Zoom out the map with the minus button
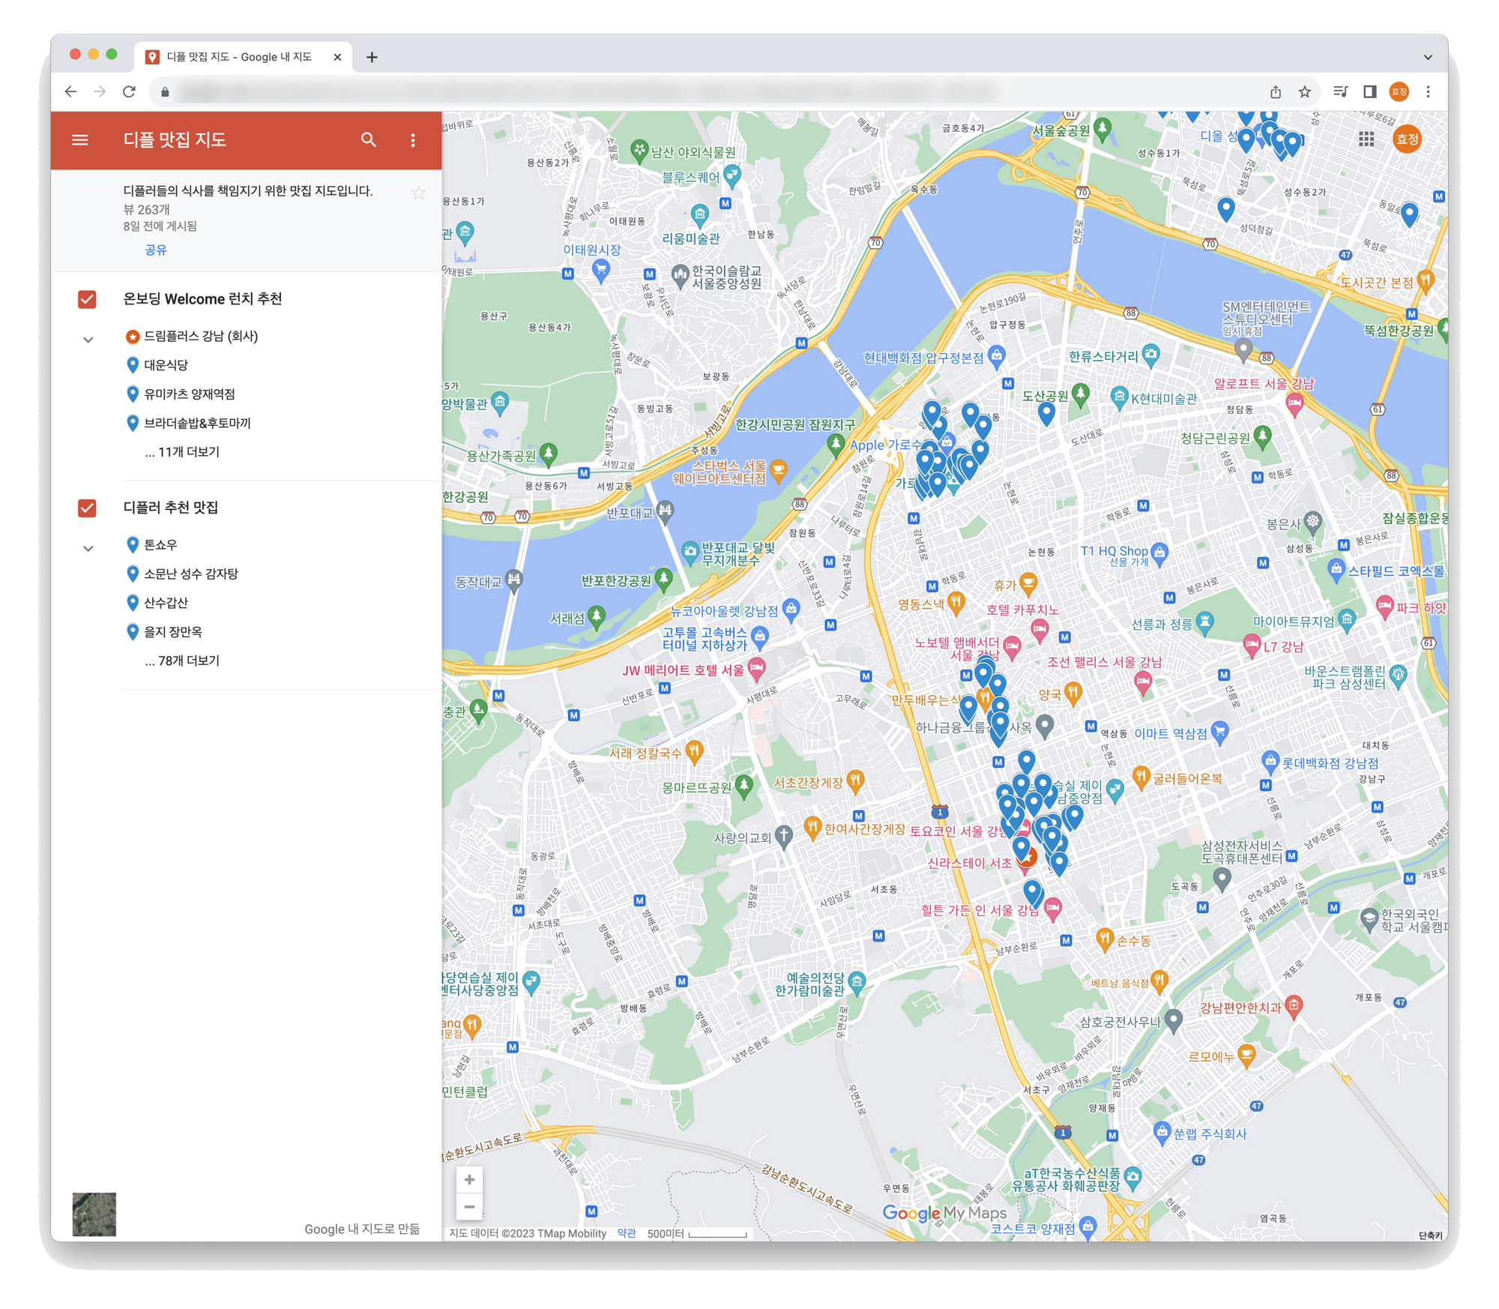Viewport: 1499px width, 1309px height. click(469, 1207)
